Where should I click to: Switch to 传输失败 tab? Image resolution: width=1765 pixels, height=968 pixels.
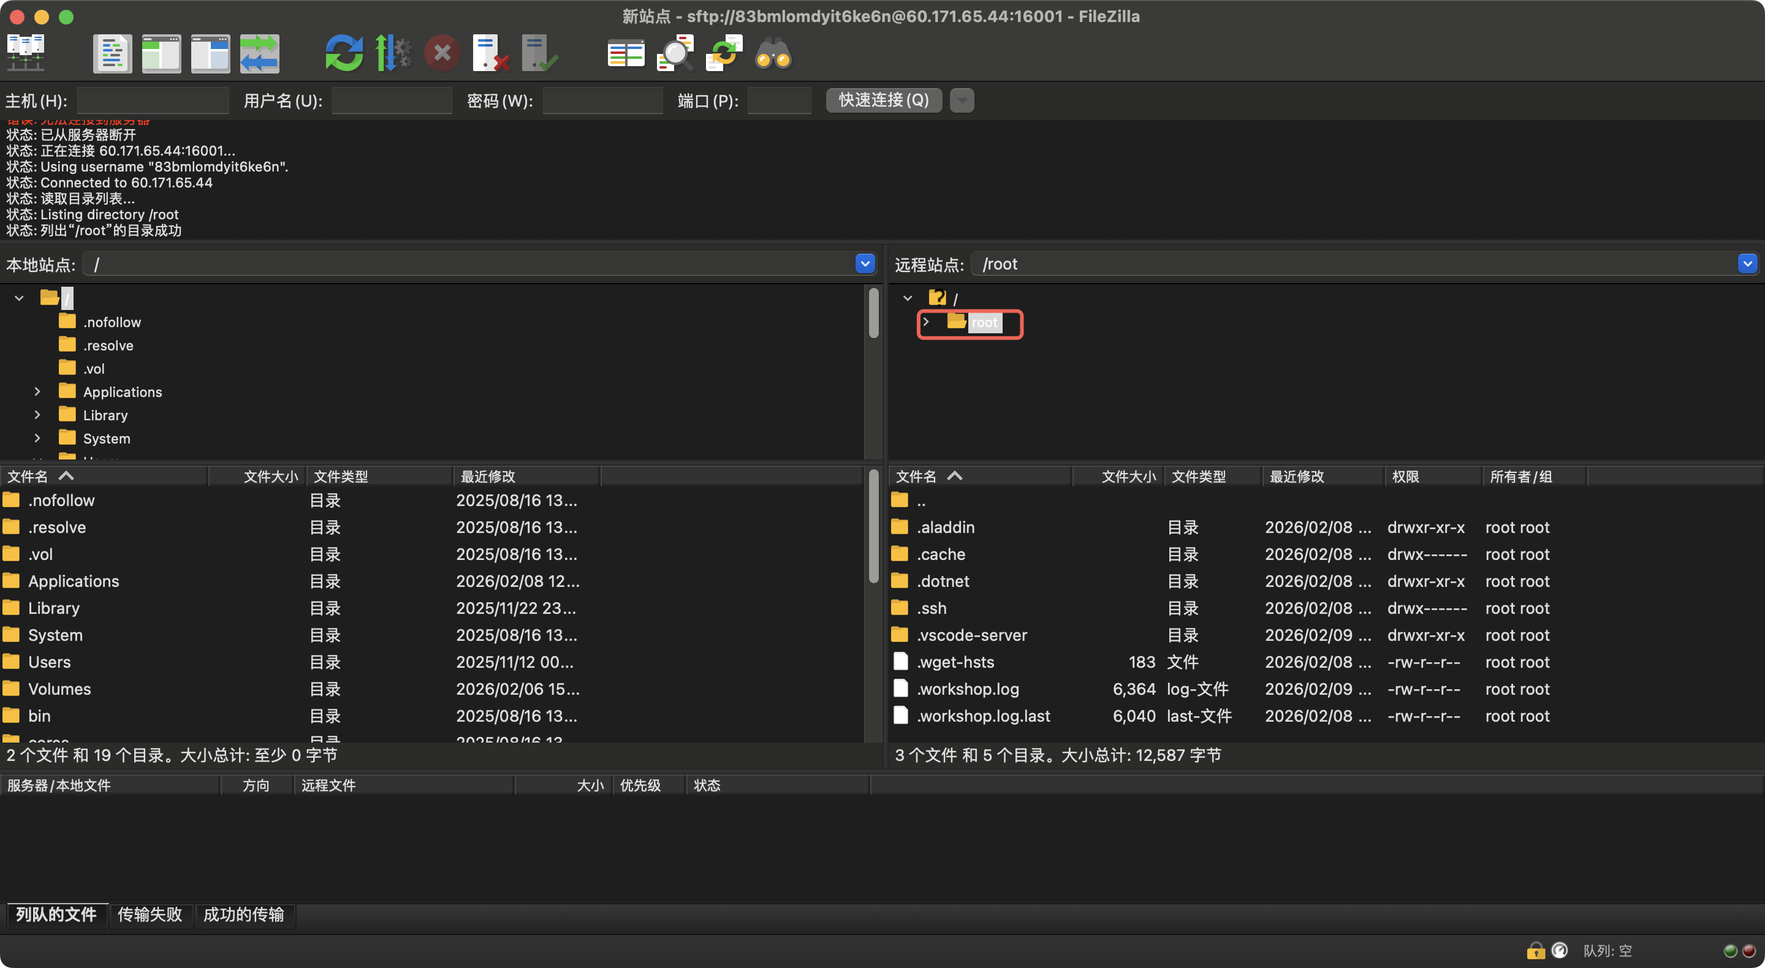tap(150, 915)
